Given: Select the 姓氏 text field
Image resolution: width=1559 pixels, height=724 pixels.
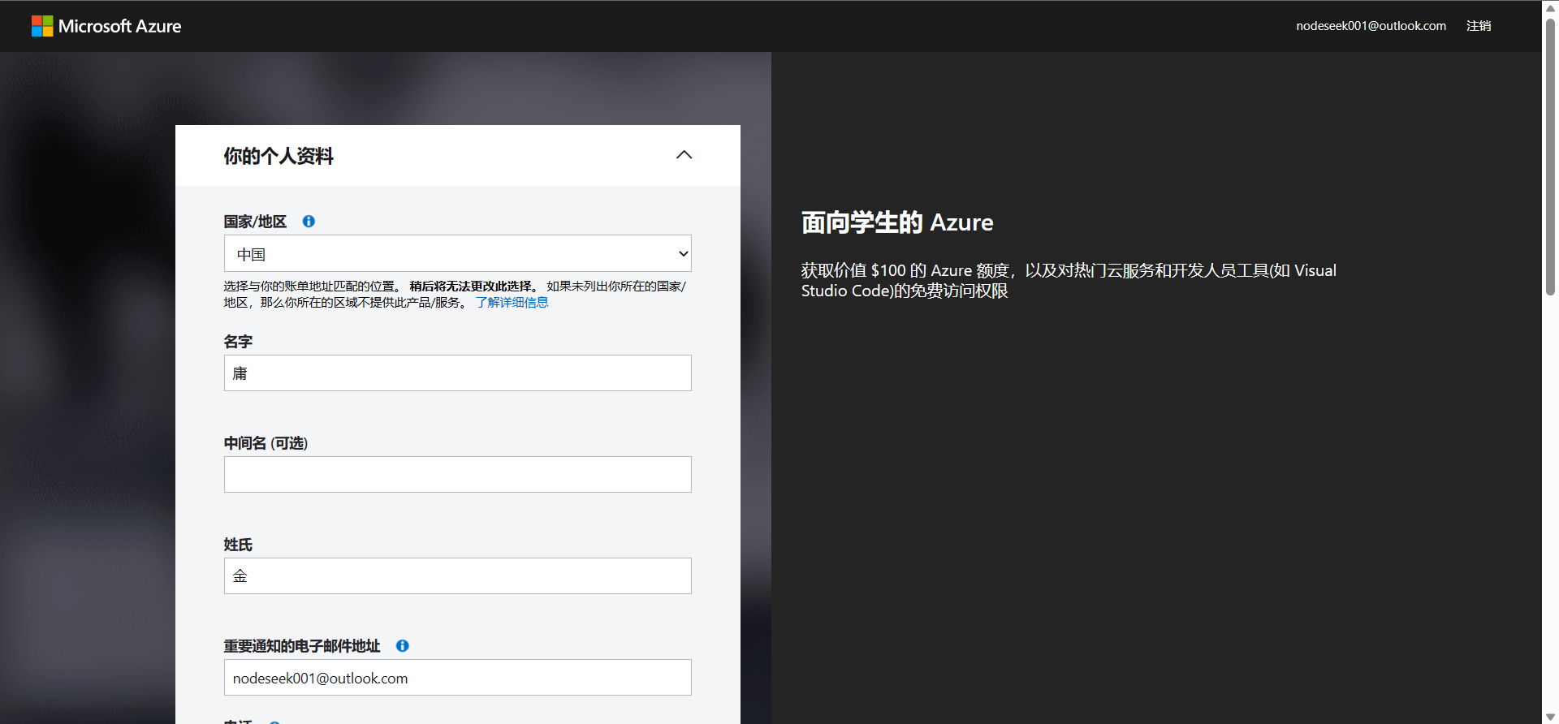Looking at the screenshot, I should [457, 576].
